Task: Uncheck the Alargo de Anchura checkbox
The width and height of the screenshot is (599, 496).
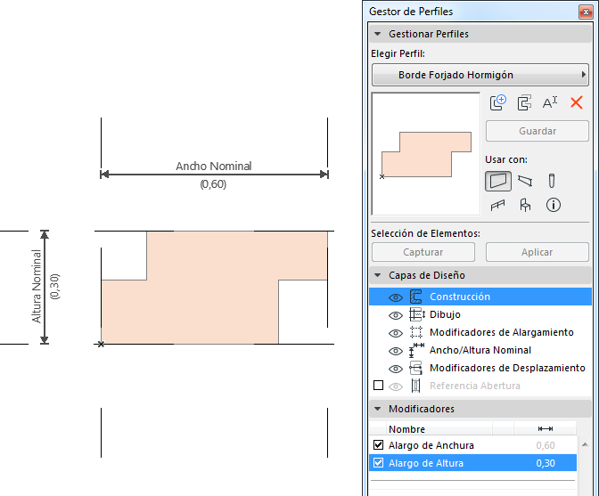Action: [x=378, y=445]
